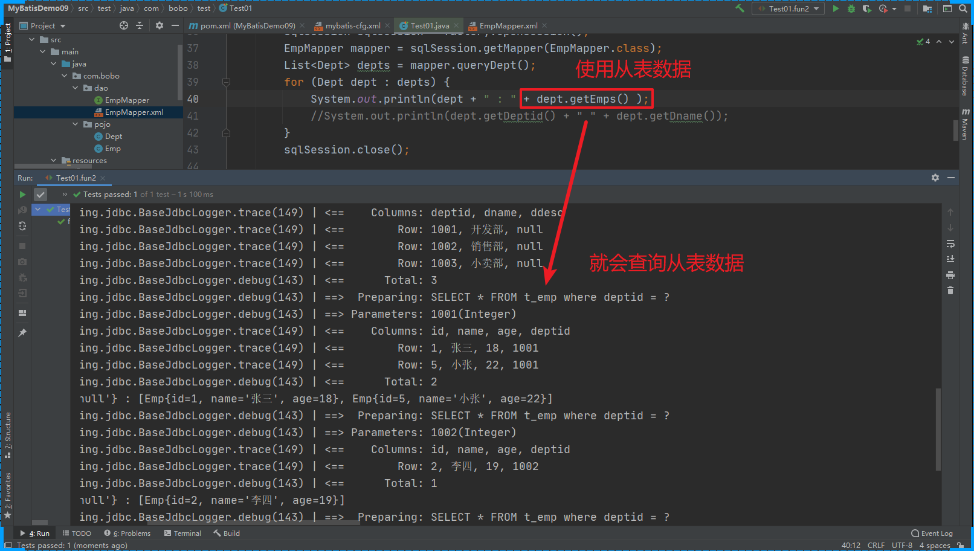
Task: Pin the Run tab with the pin icon
Action: coord(22,333)
